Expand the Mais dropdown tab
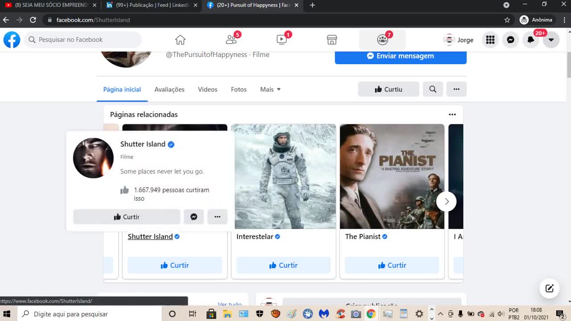Image resolution: width=571 pixels, height=321 pixels. (270, 89)
